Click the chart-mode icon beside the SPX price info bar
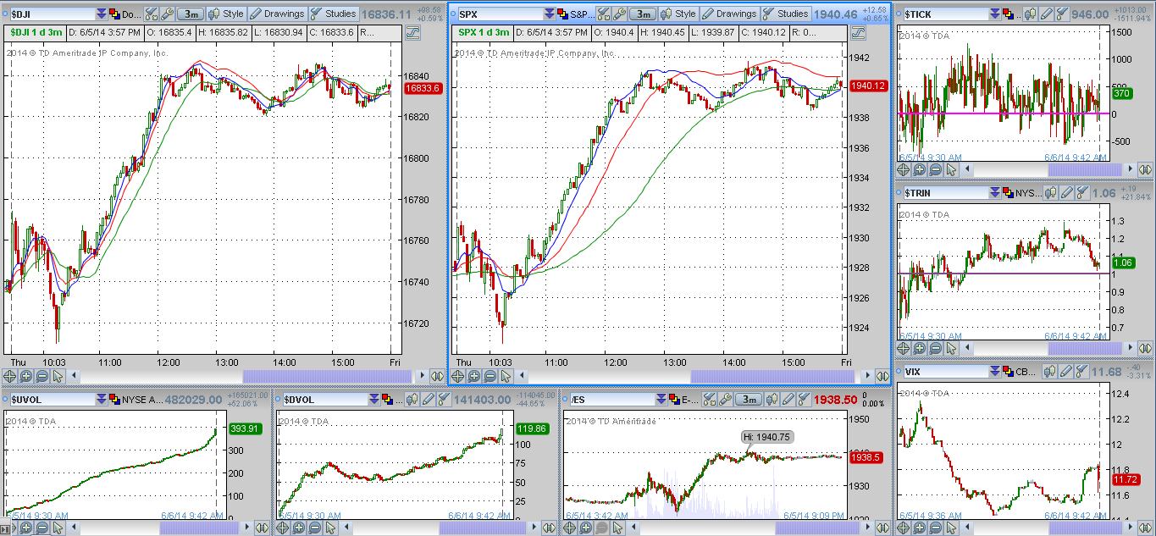Image resolution: width=1156 pixels, height=536 pixels. tap(858, 32)
